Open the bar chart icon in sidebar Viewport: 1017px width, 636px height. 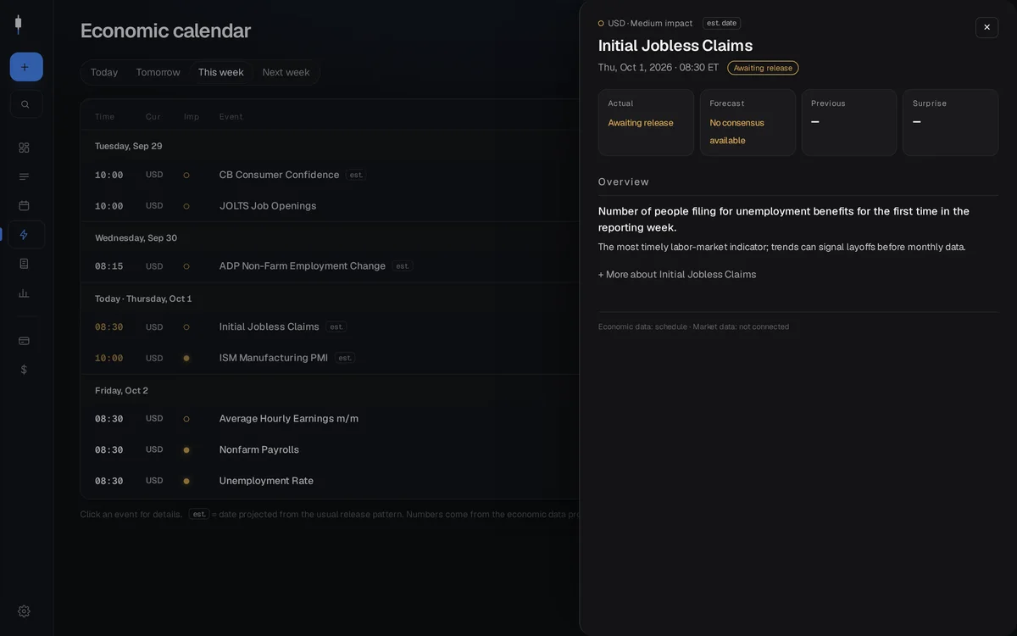(x=24, y=293)
